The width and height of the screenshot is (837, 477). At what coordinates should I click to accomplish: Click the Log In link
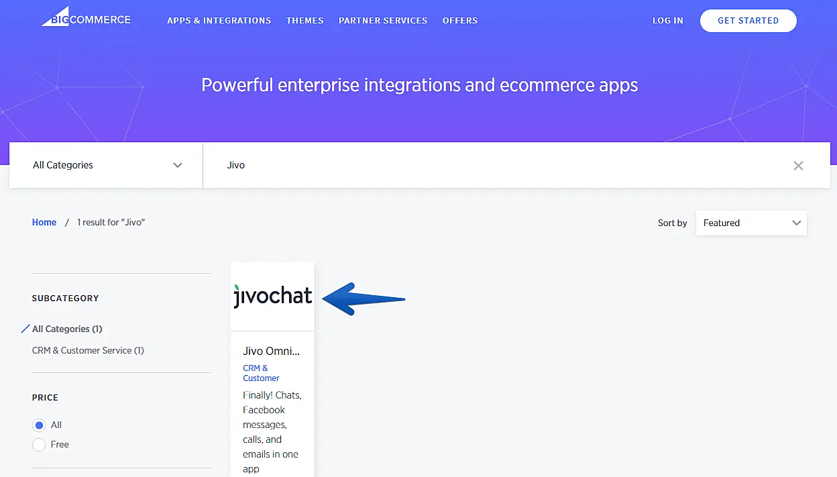(x=667, y=21)
